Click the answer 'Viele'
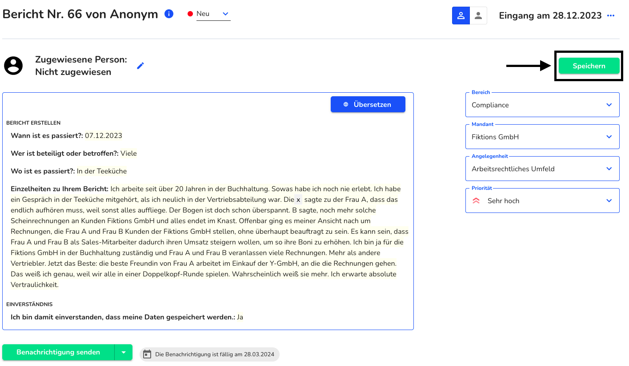The width and height of the screenshot is (629, 366). pos(129,153)
